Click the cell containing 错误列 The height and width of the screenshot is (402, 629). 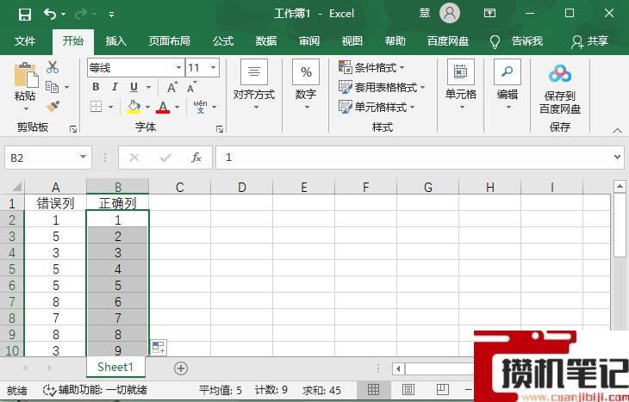pos(55,203)
